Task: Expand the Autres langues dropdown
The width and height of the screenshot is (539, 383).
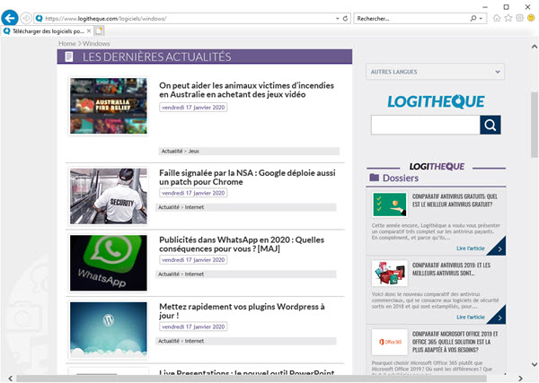Action: tap(435, 72)
